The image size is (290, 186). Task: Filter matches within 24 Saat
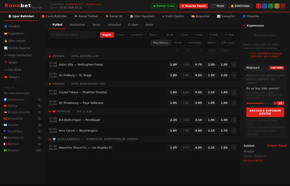(229, 35)
